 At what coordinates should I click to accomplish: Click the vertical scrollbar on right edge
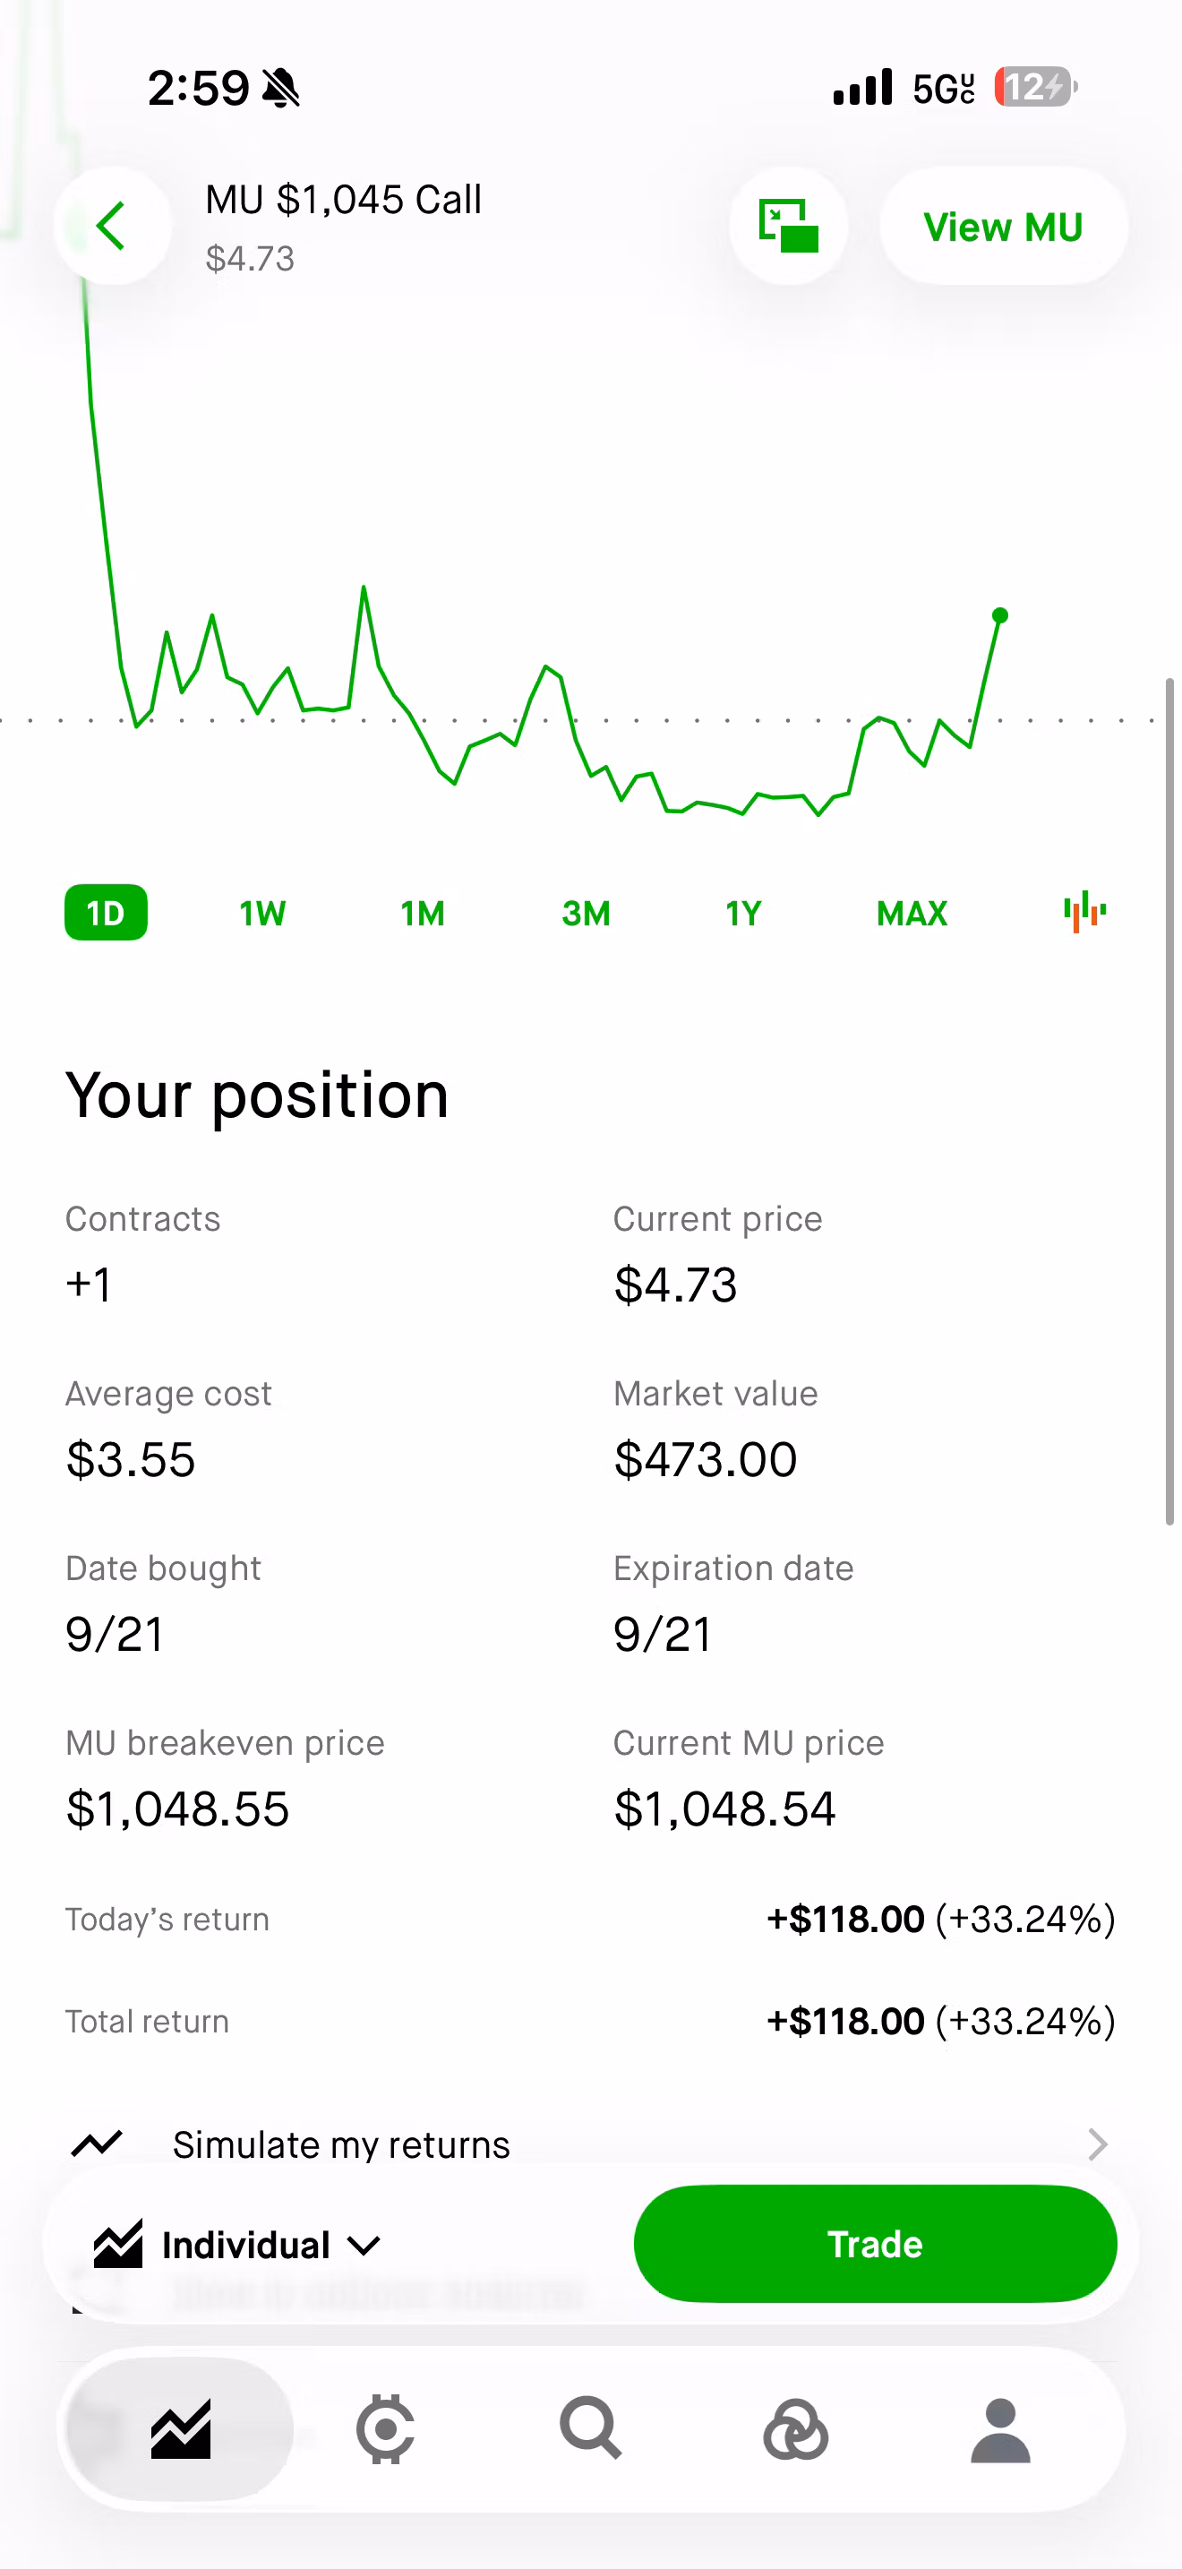pyautogui.click(x=1170, y=1101)
